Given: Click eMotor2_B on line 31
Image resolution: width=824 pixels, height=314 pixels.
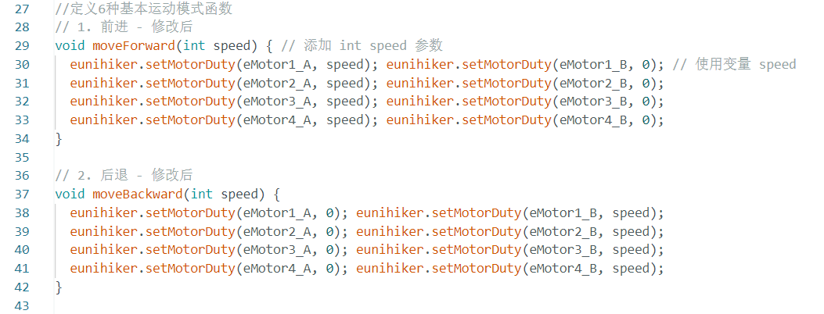Looking at the screenshot, I should 594,83.
